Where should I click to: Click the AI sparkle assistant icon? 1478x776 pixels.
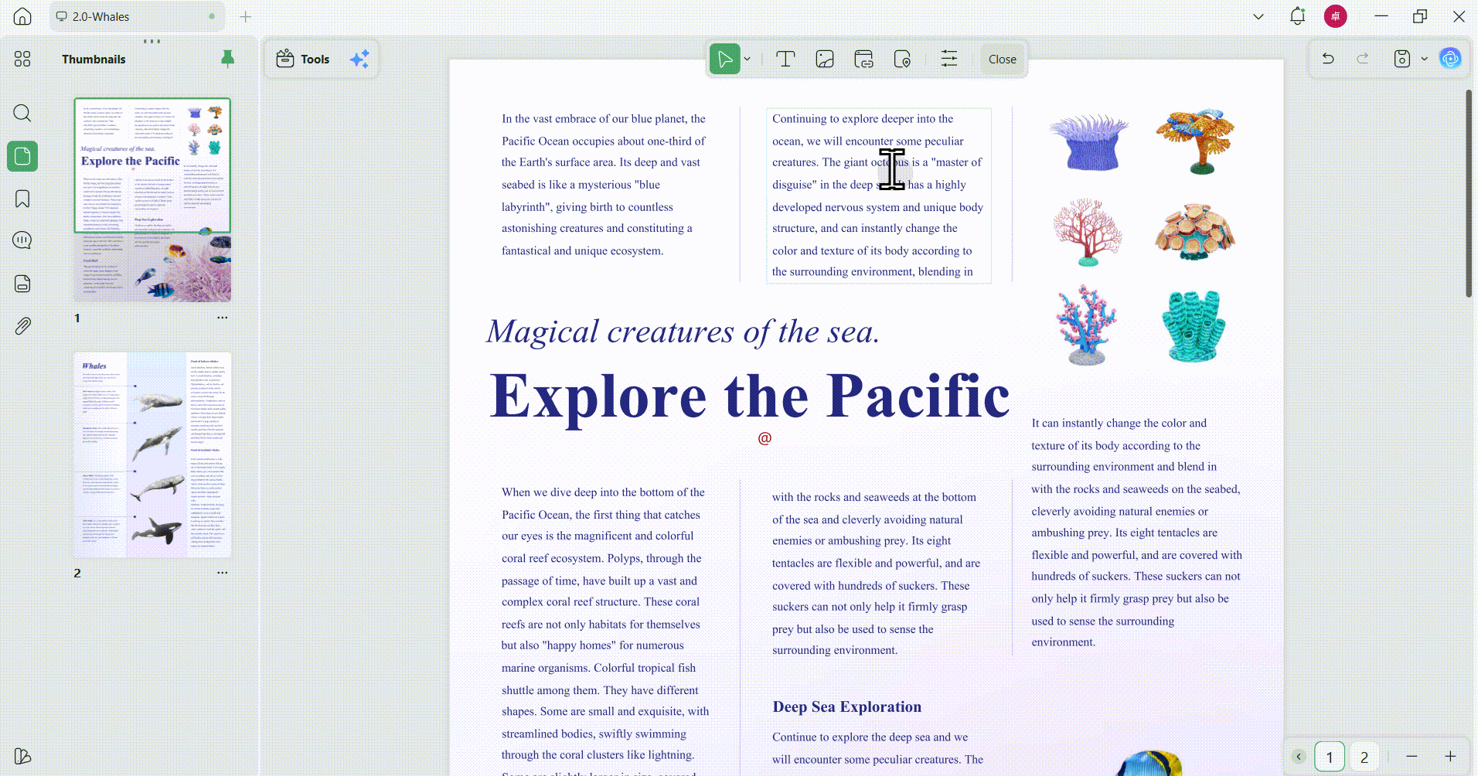359,59
